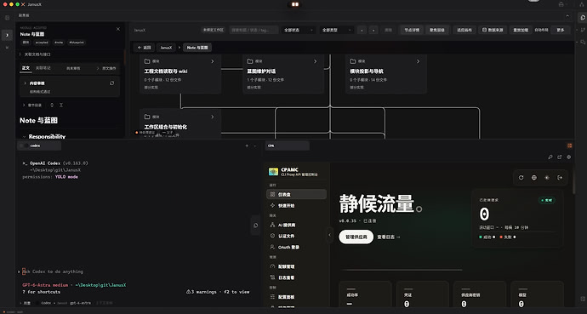Open 仪表盘 in the CPAMC sidebar
Viewport: 587px width, 314px height.
click(297, 194)
